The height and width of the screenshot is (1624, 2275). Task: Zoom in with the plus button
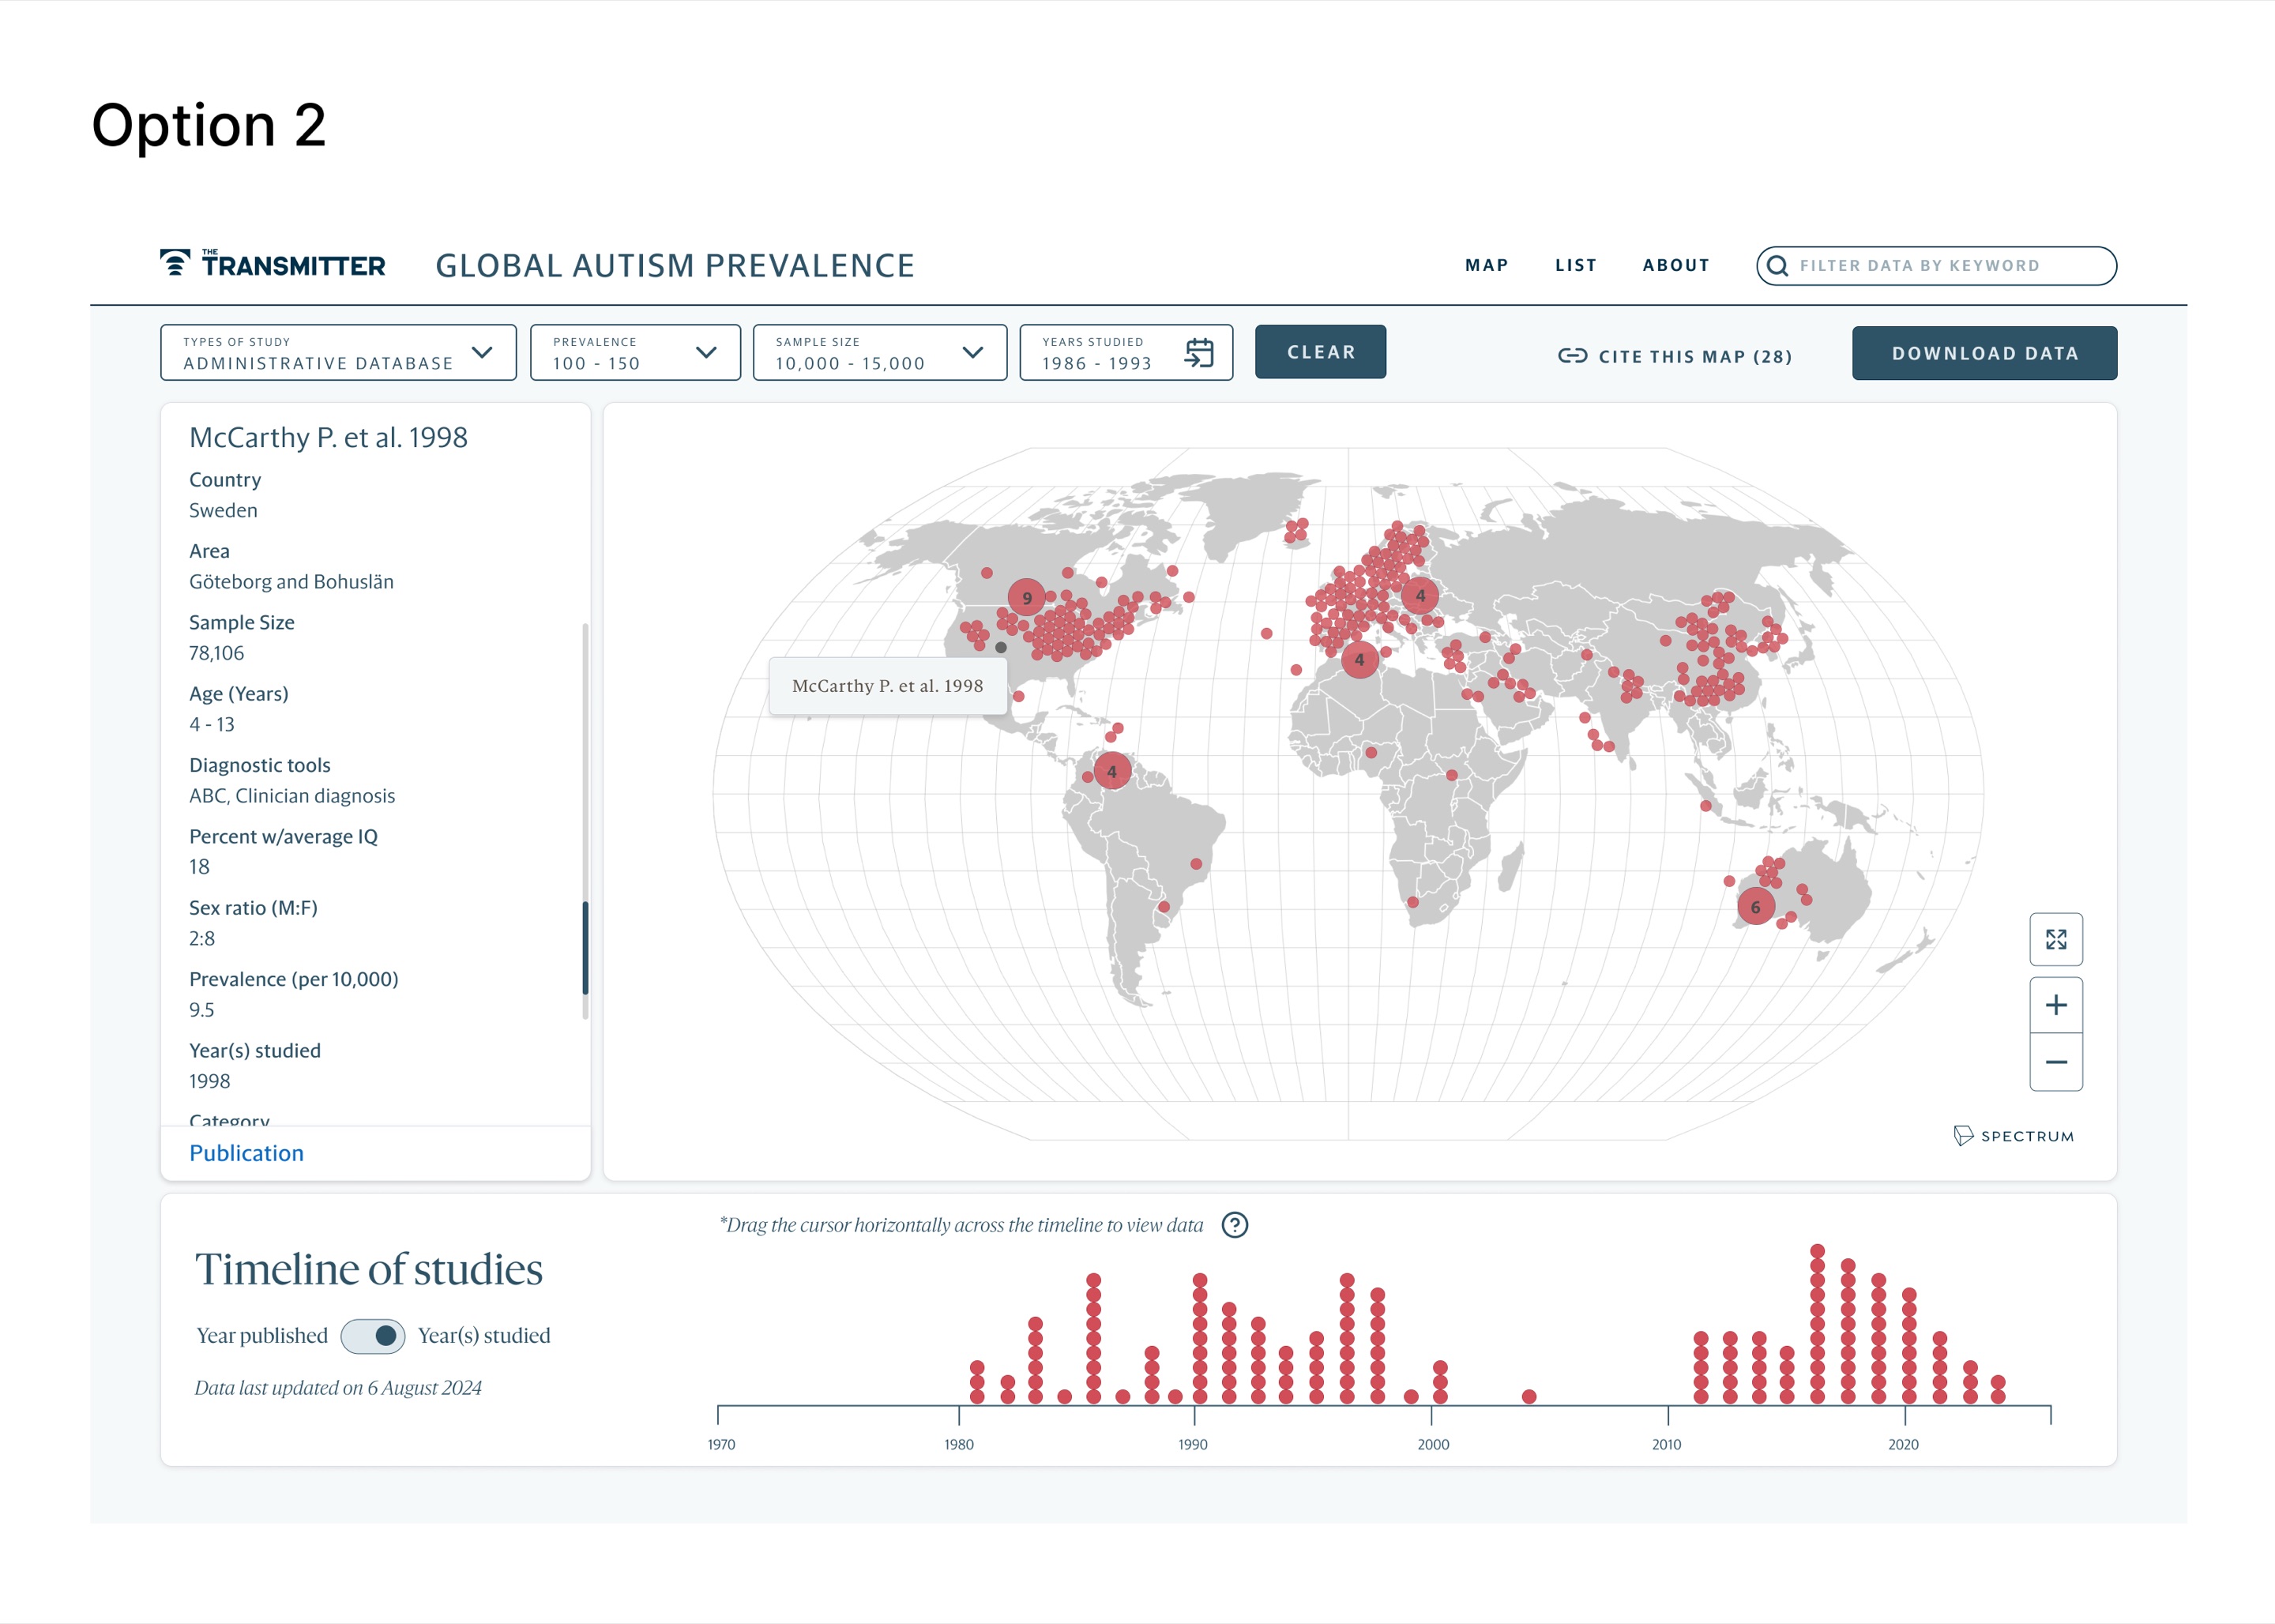pos(2056,1005)
